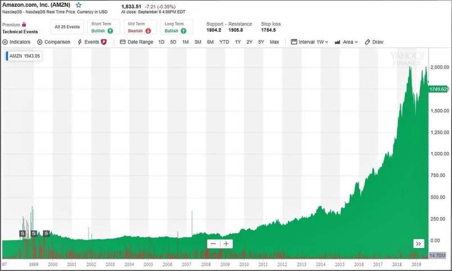Click Mid Term red down arrow icon
The width and height of the screenshot is (452, 271).
point(148,31)
